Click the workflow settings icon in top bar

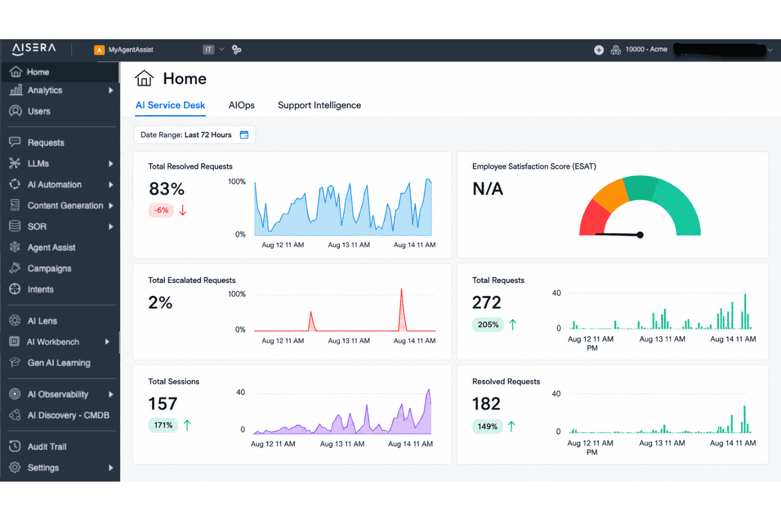pos(236,50)
